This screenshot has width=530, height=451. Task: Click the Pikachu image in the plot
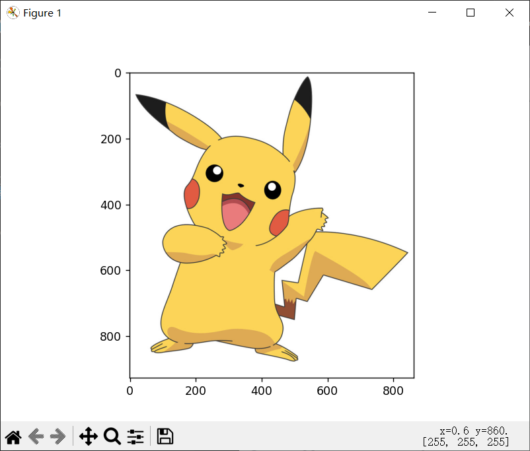pyautogui.click(x=272, y=225)
